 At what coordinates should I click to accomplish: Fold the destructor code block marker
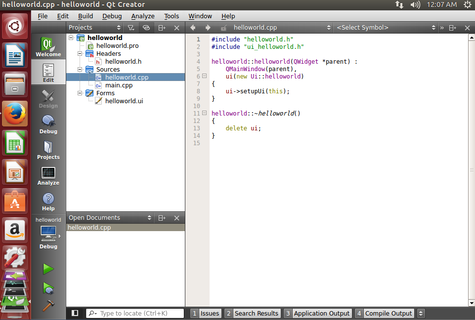click(x=205, y=113)
